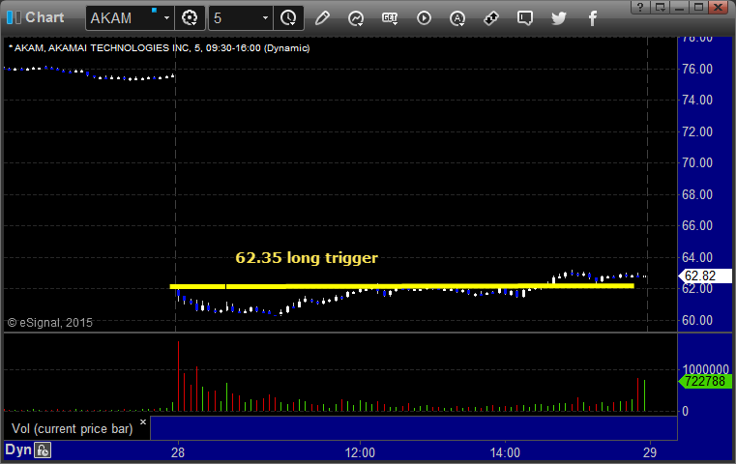
Task: Toggle the fx lock icon next to Dyn
Action: pyautogui.click(x=43, y=450)
